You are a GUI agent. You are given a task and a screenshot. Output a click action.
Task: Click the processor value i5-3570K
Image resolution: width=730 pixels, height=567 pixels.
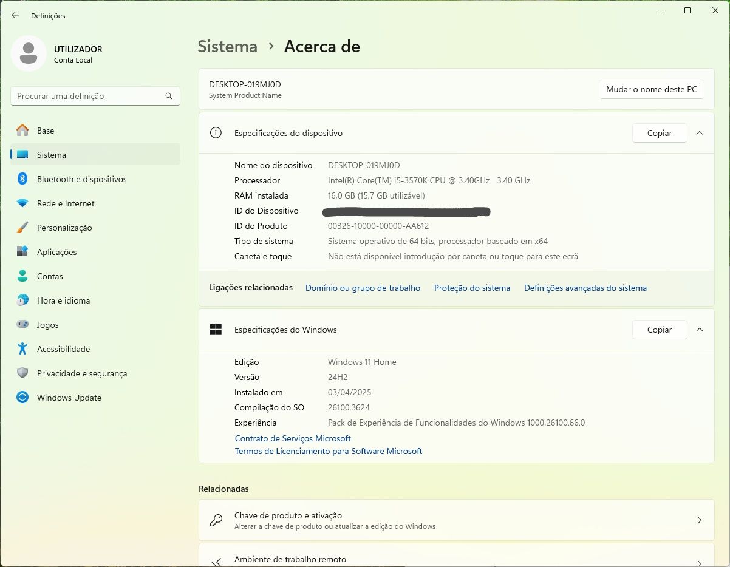pos(429,180)
